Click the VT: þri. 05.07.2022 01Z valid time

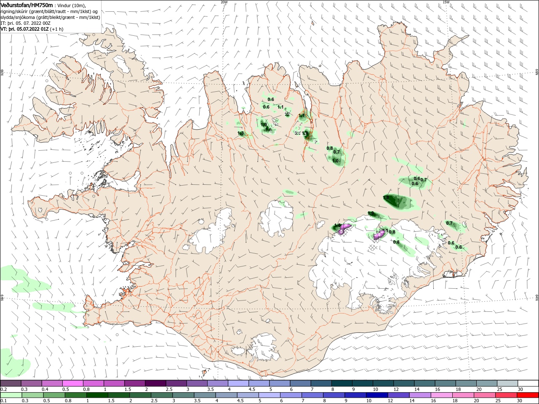tap(24, 29)
